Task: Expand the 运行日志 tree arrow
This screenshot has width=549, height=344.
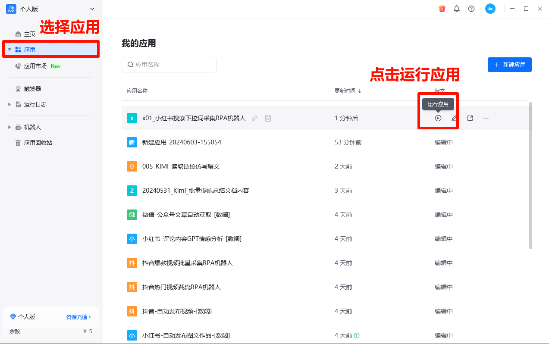Action: (x=9, y=104)
